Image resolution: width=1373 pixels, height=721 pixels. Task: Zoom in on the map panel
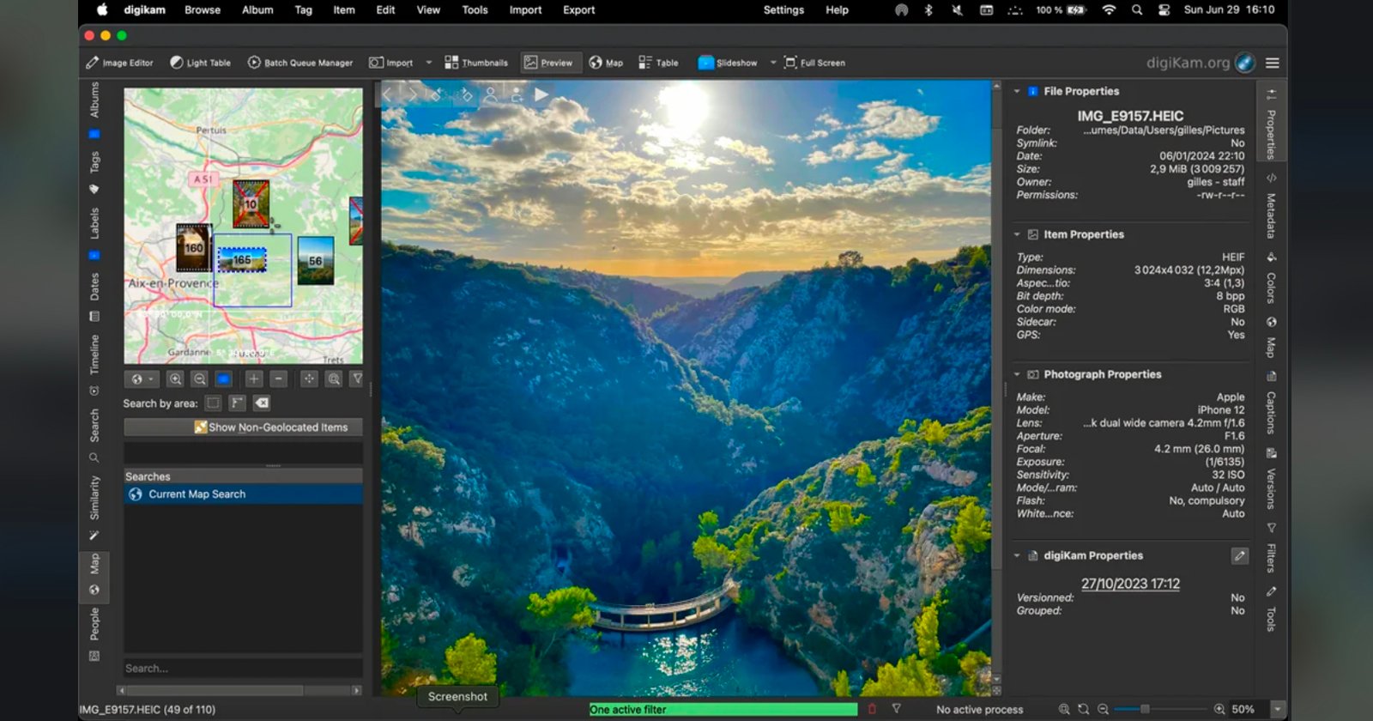click(x=175, y=379)
